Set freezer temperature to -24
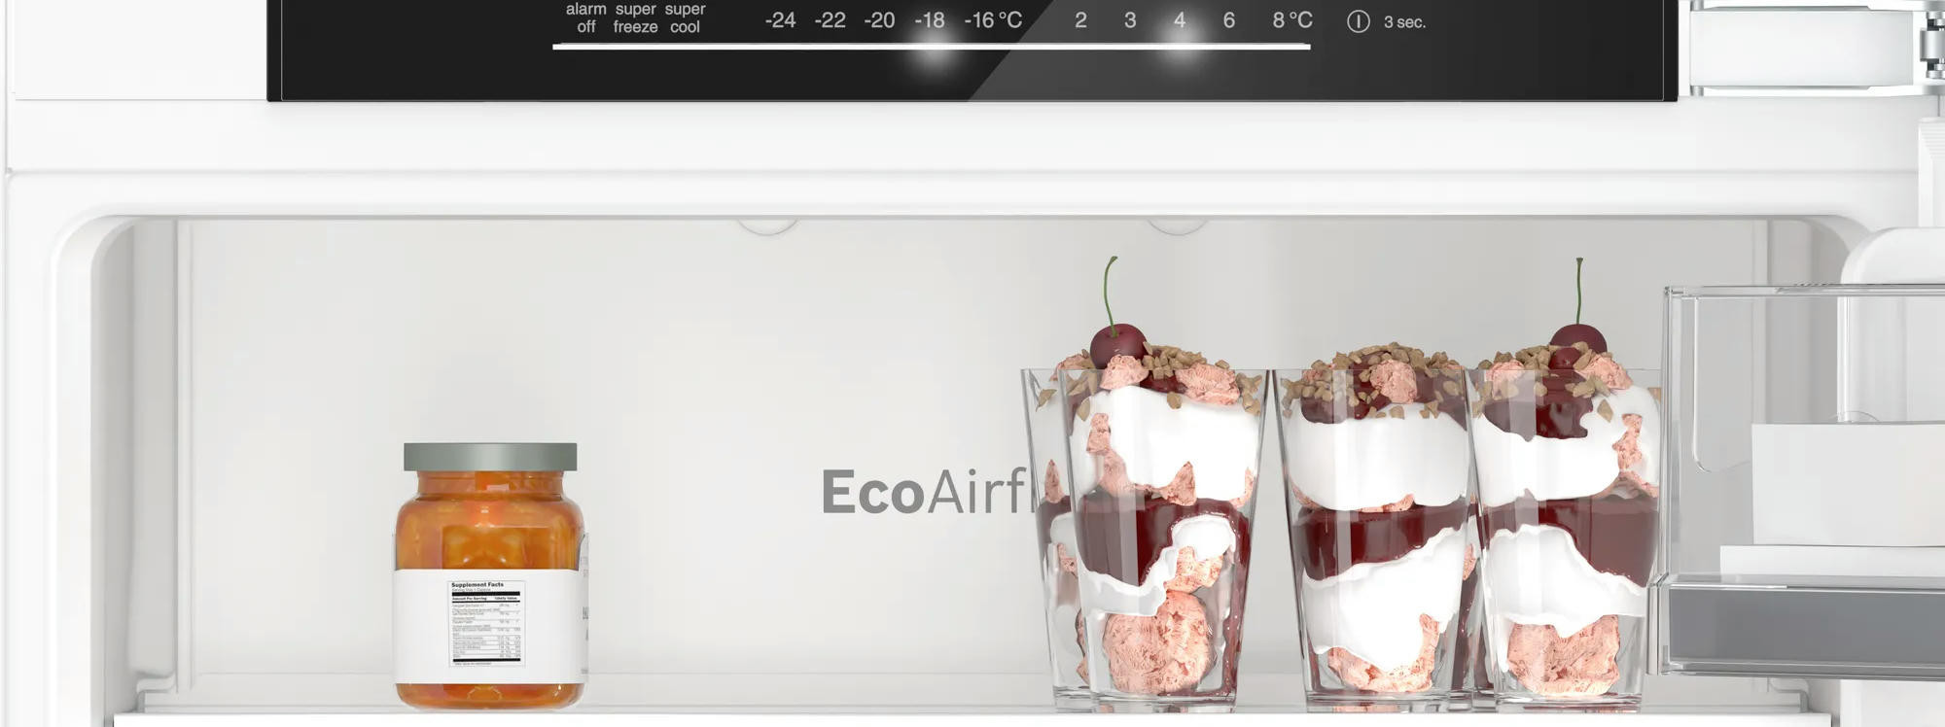 click(x=780, y=20)
